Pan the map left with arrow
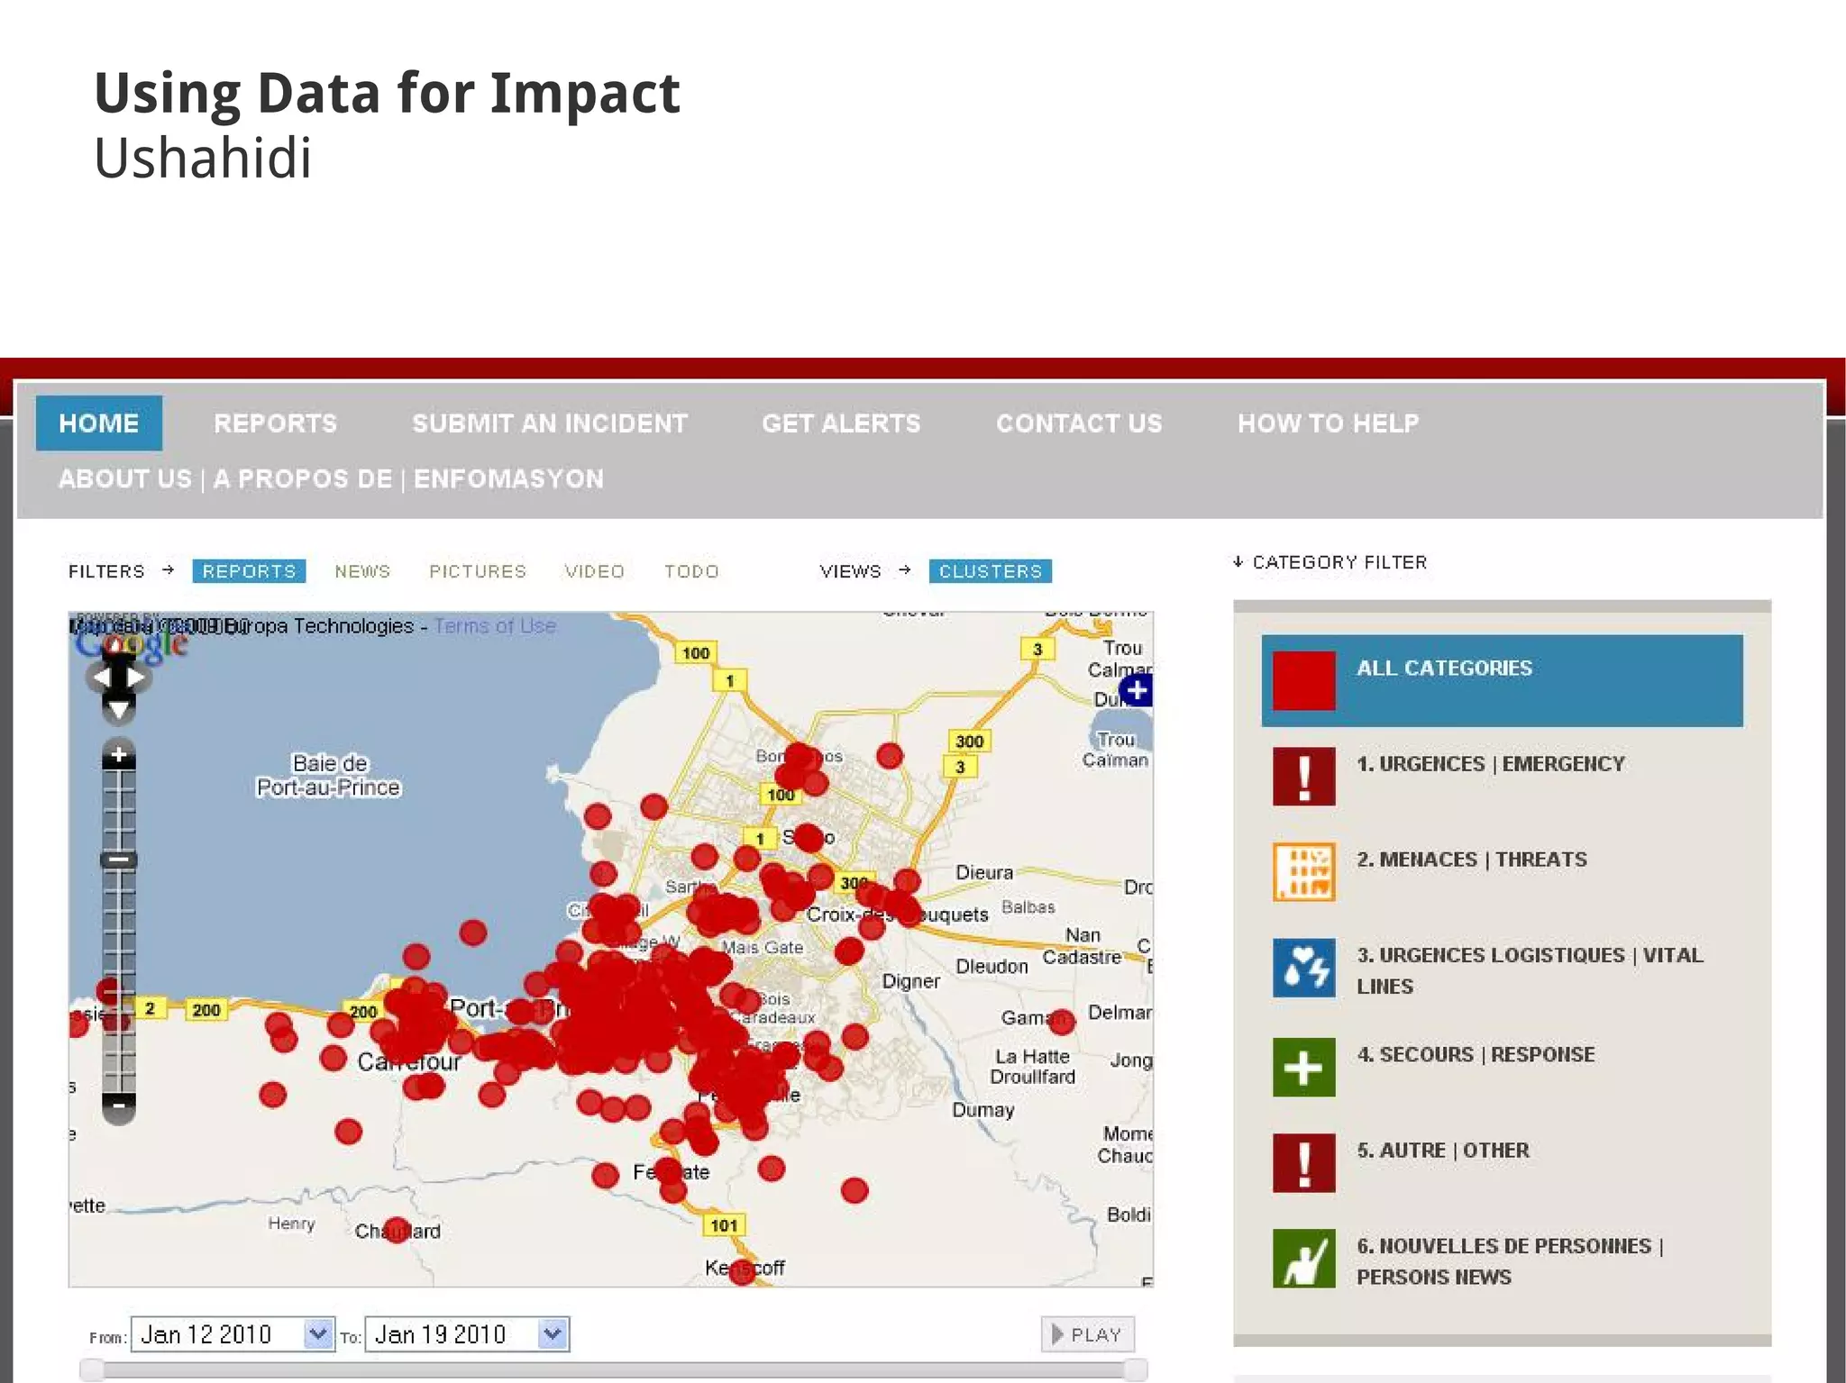The width and height of the screenshot is (1846, 1383). tap(100, 677)
